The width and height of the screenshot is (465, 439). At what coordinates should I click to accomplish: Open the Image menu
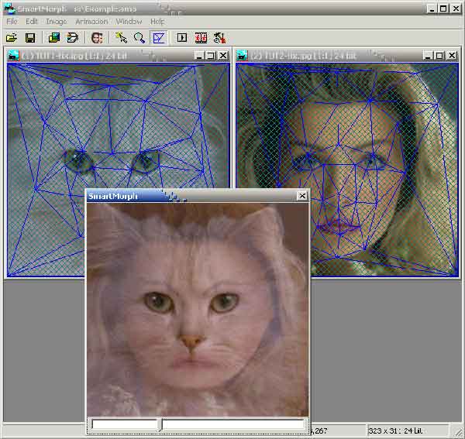pos(57,22)
